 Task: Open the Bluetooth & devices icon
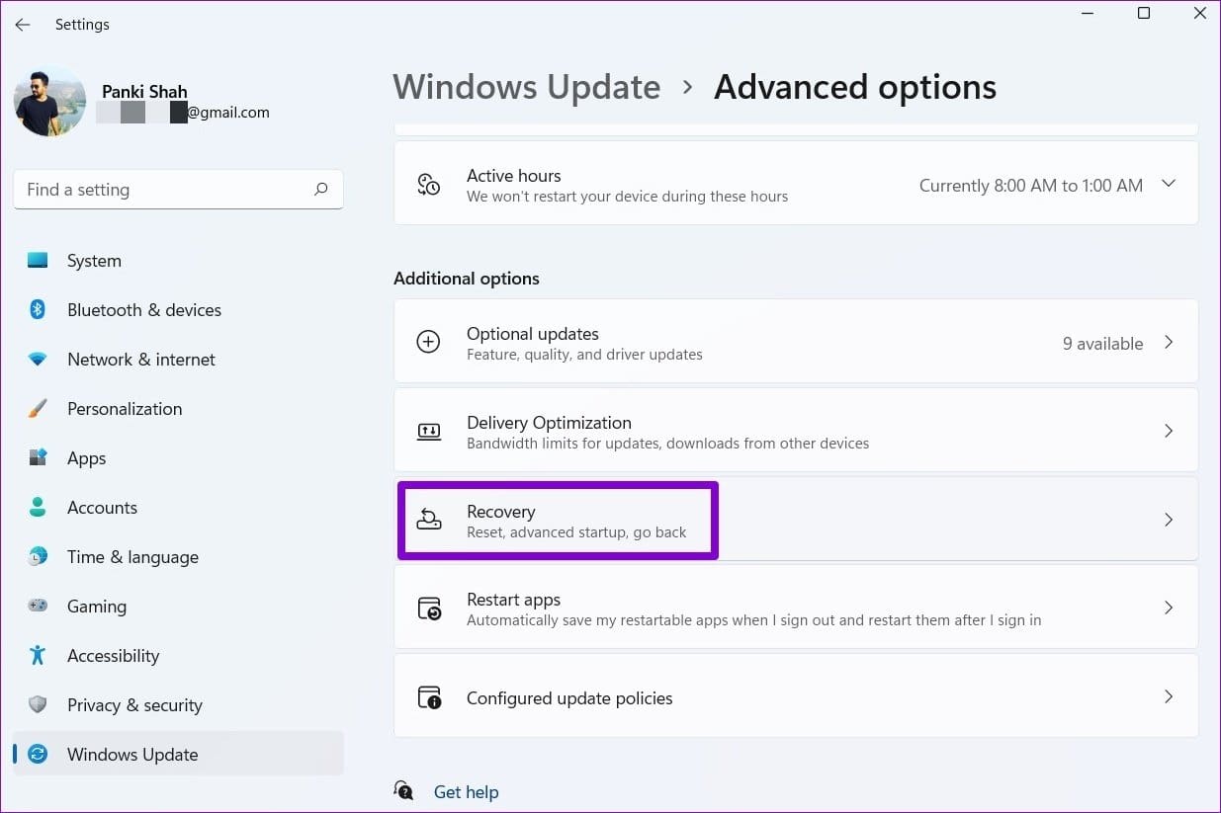click(38, 309)
